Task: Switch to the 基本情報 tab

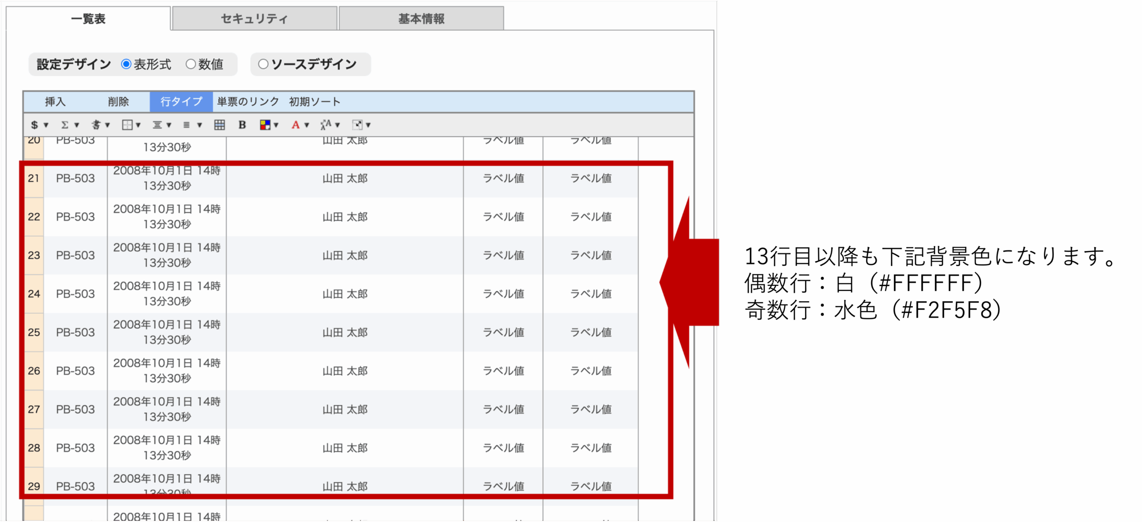Action: [421, 19]
